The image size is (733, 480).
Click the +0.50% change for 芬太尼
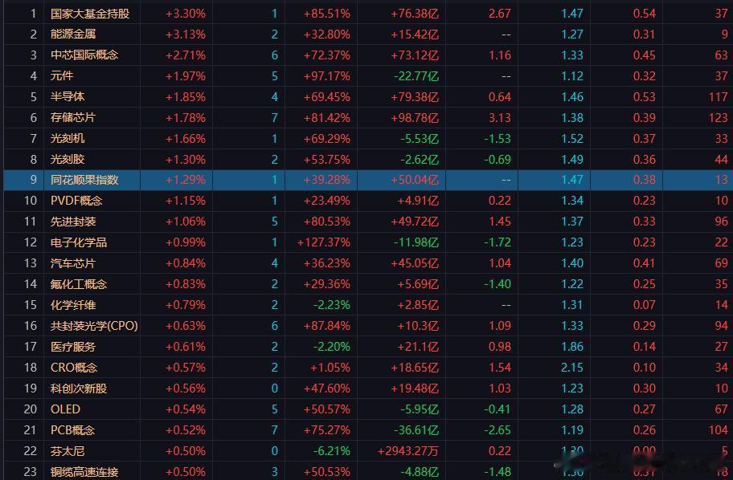coord(185,451)
